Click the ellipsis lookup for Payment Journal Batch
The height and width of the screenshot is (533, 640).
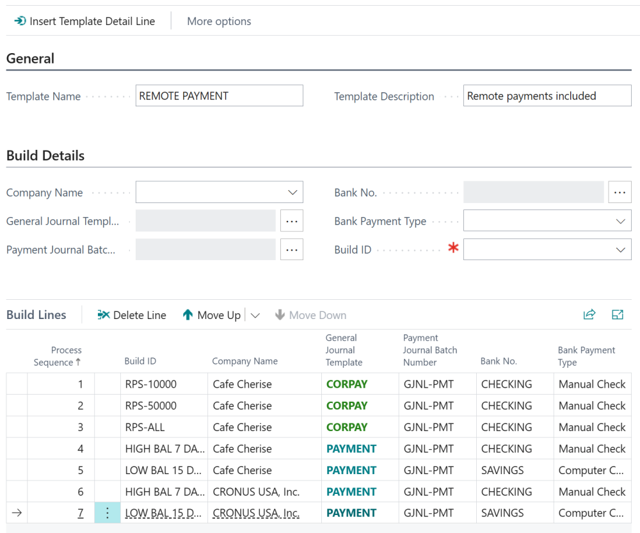292,249
